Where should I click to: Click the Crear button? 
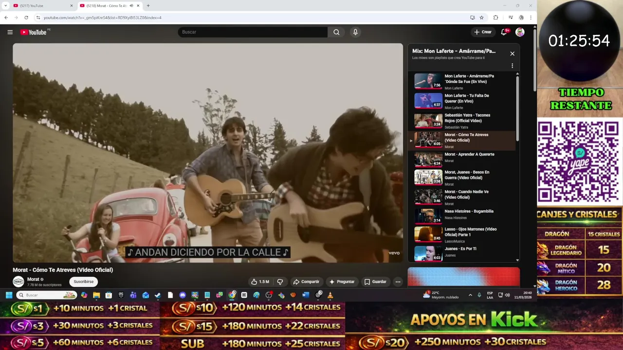tap(483, 32)
